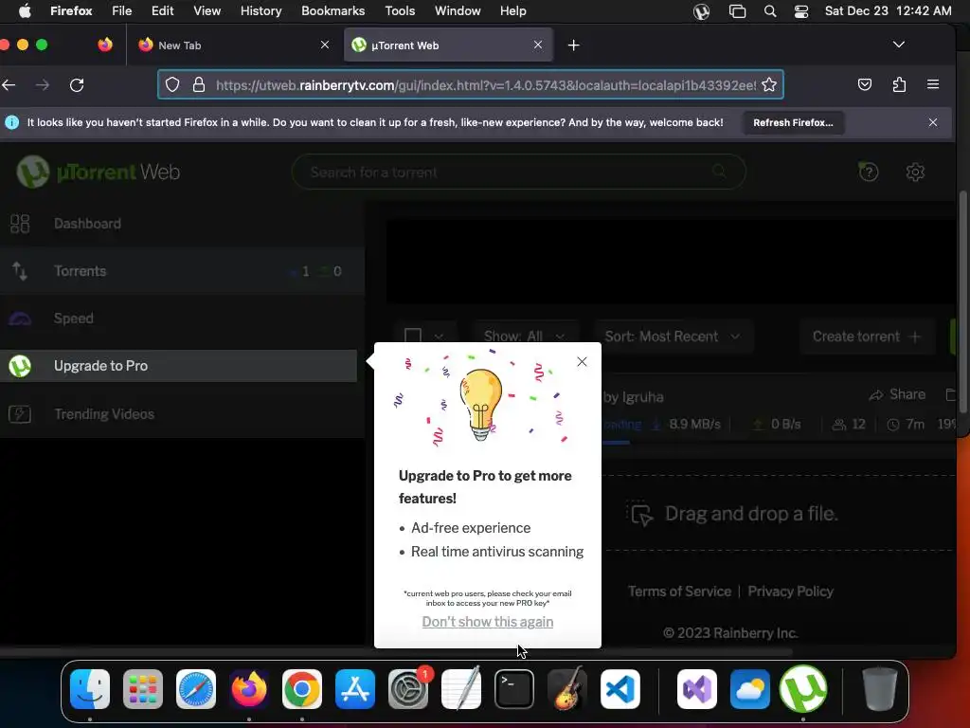970x728 pixels.
Task: Open Finder from the Dock
Action: [90, 689]
